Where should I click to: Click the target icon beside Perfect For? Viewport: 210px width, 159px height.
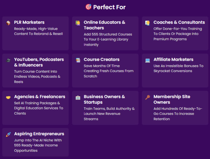click(88, 7)
